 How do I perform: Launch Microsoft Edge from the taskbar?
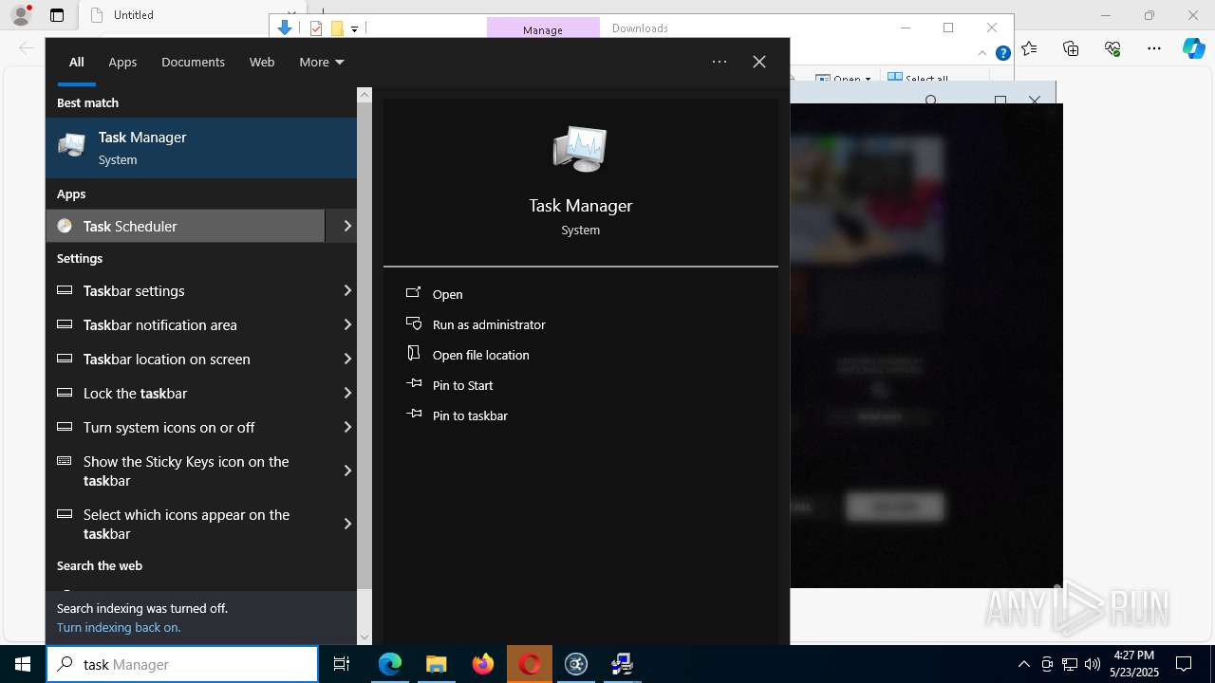click(x=390, y=664)
